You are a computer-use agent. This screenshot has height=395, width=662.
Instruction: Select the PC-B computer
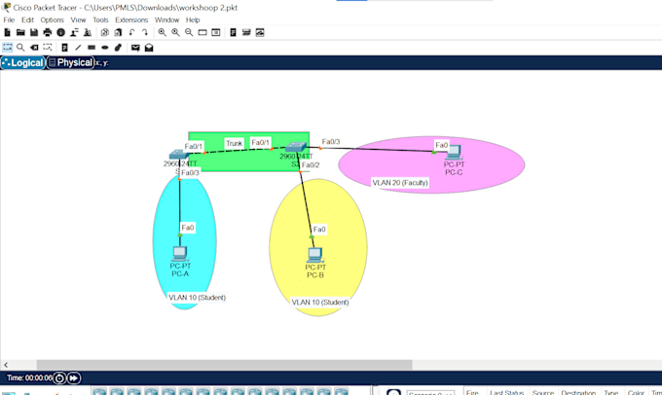[315, 255]
